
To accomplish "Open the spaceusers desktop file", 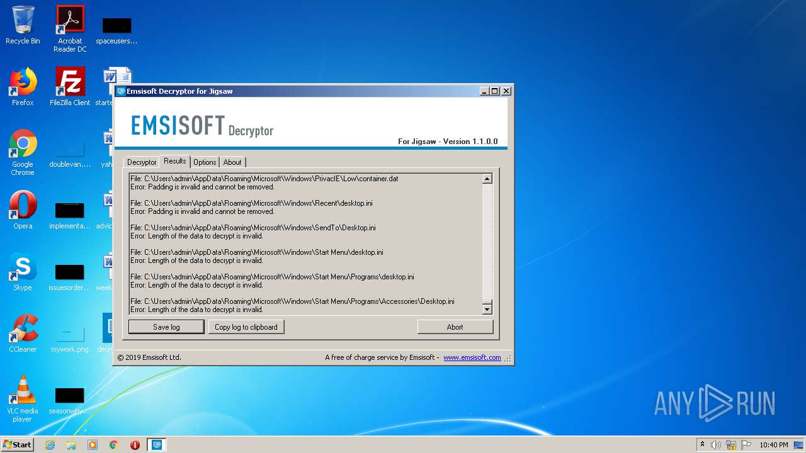I will tap(116, 30).
